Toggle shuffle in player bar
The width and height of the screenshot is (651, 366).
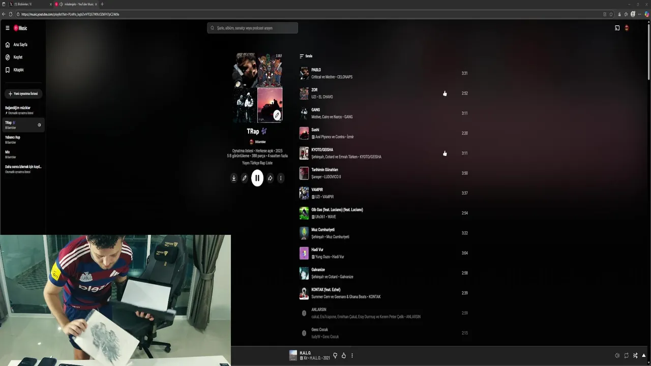click(635, 356)
